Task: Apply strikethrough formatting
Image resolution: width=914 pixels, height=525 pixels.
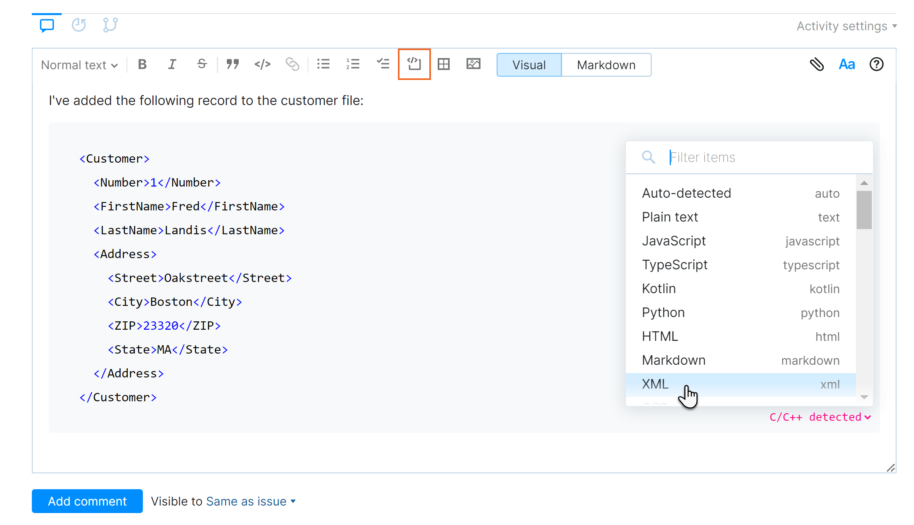Action: pos(201,64)
